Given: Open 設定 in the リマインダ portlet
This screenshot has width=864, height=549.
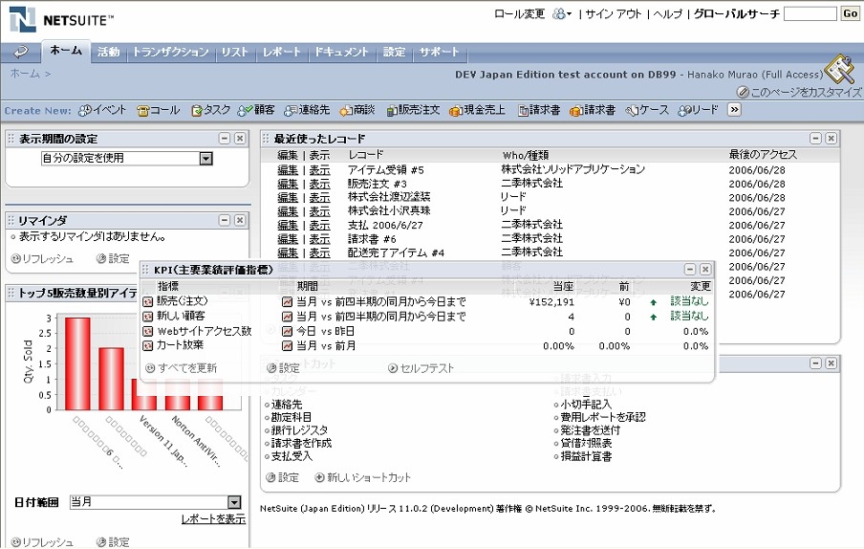Looking at the screenshot, I should tap(113, 258).
